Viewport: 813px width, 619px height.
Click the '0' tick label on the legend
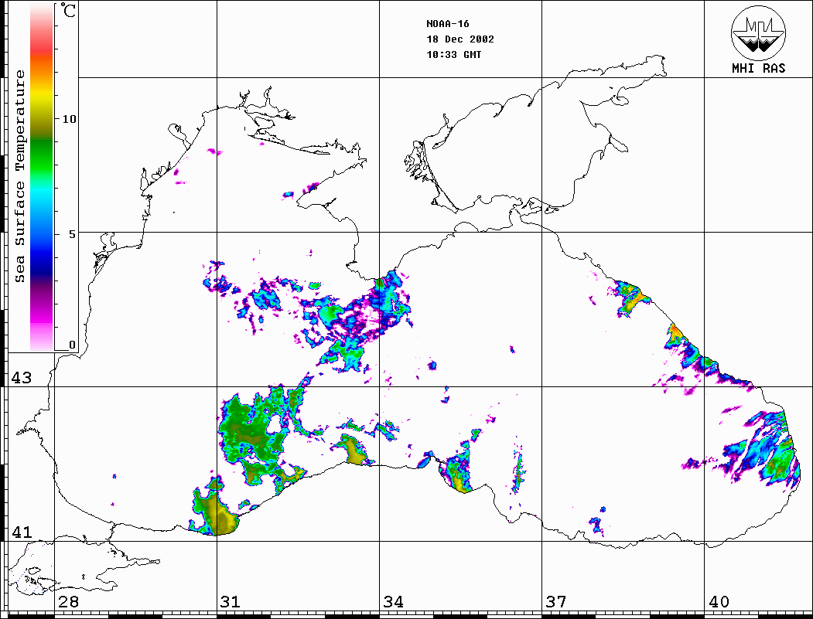pos(72,345)
